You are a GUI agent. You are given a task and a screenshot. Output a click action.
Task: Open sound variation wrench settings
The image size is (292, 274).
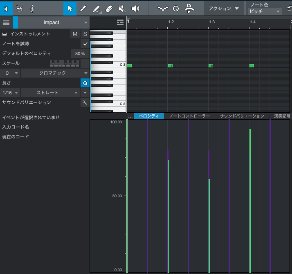coord(85,102)
